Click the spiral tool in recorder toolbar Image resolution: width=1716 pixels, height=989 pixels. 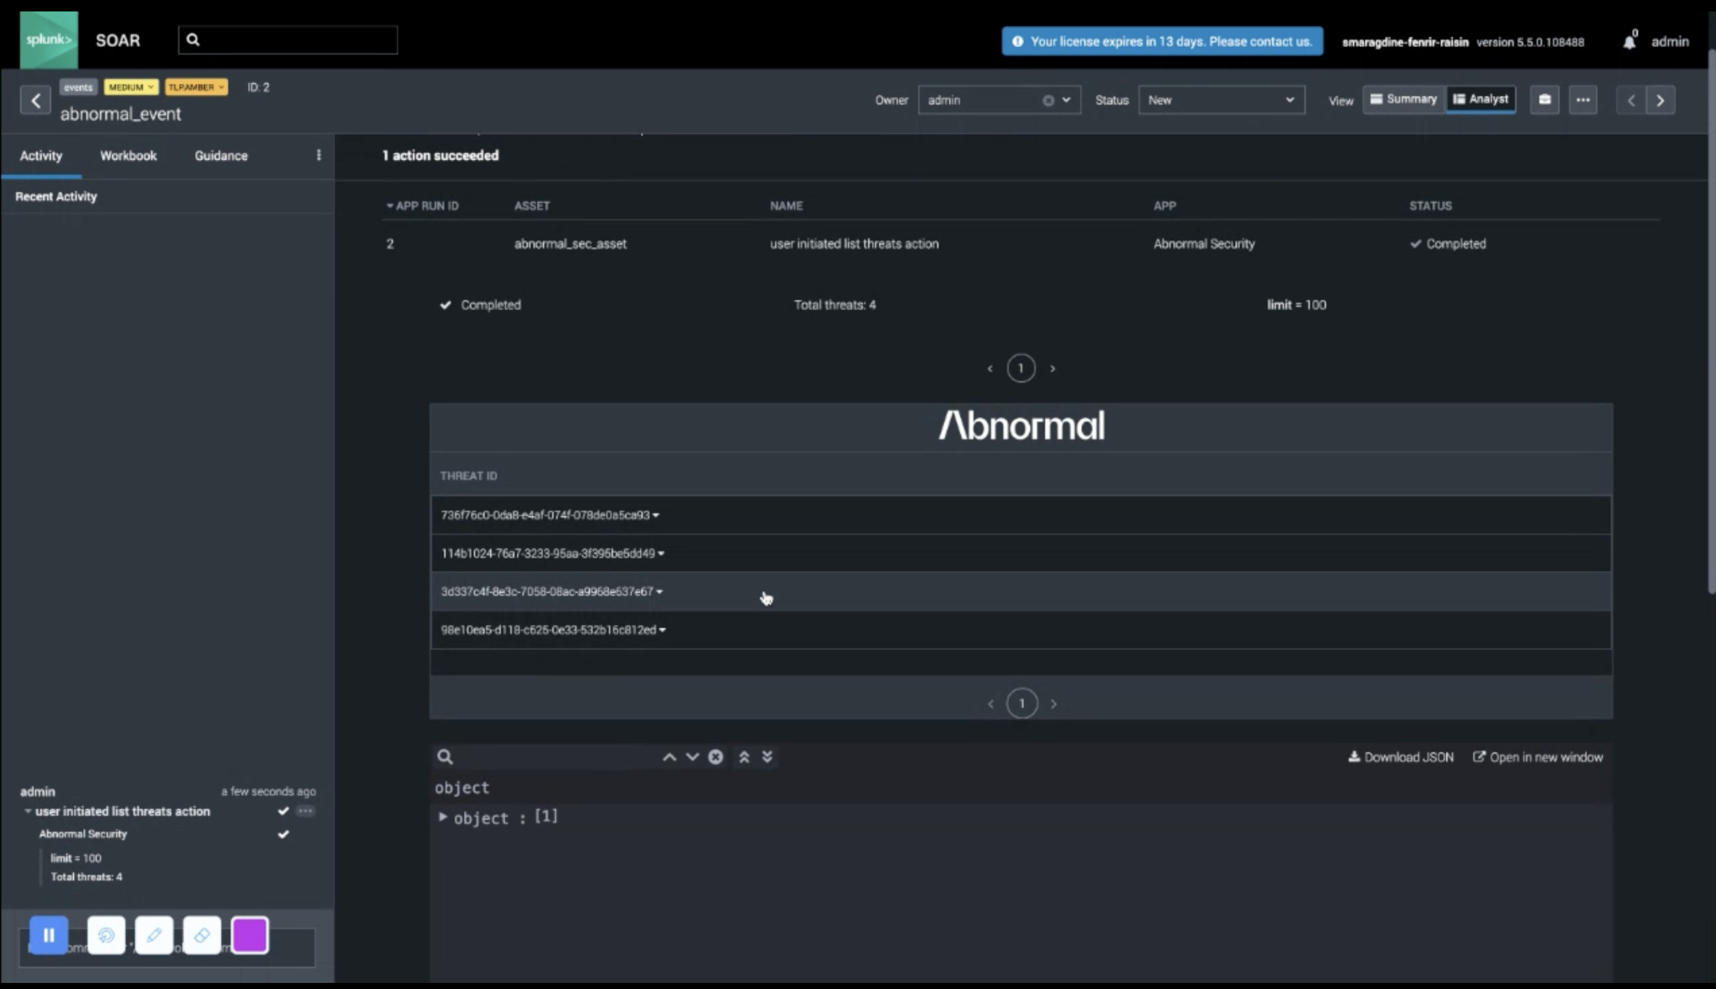[106, 935]
